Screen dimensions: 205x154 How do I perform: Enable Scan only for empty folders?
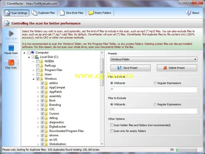[112, 131]
